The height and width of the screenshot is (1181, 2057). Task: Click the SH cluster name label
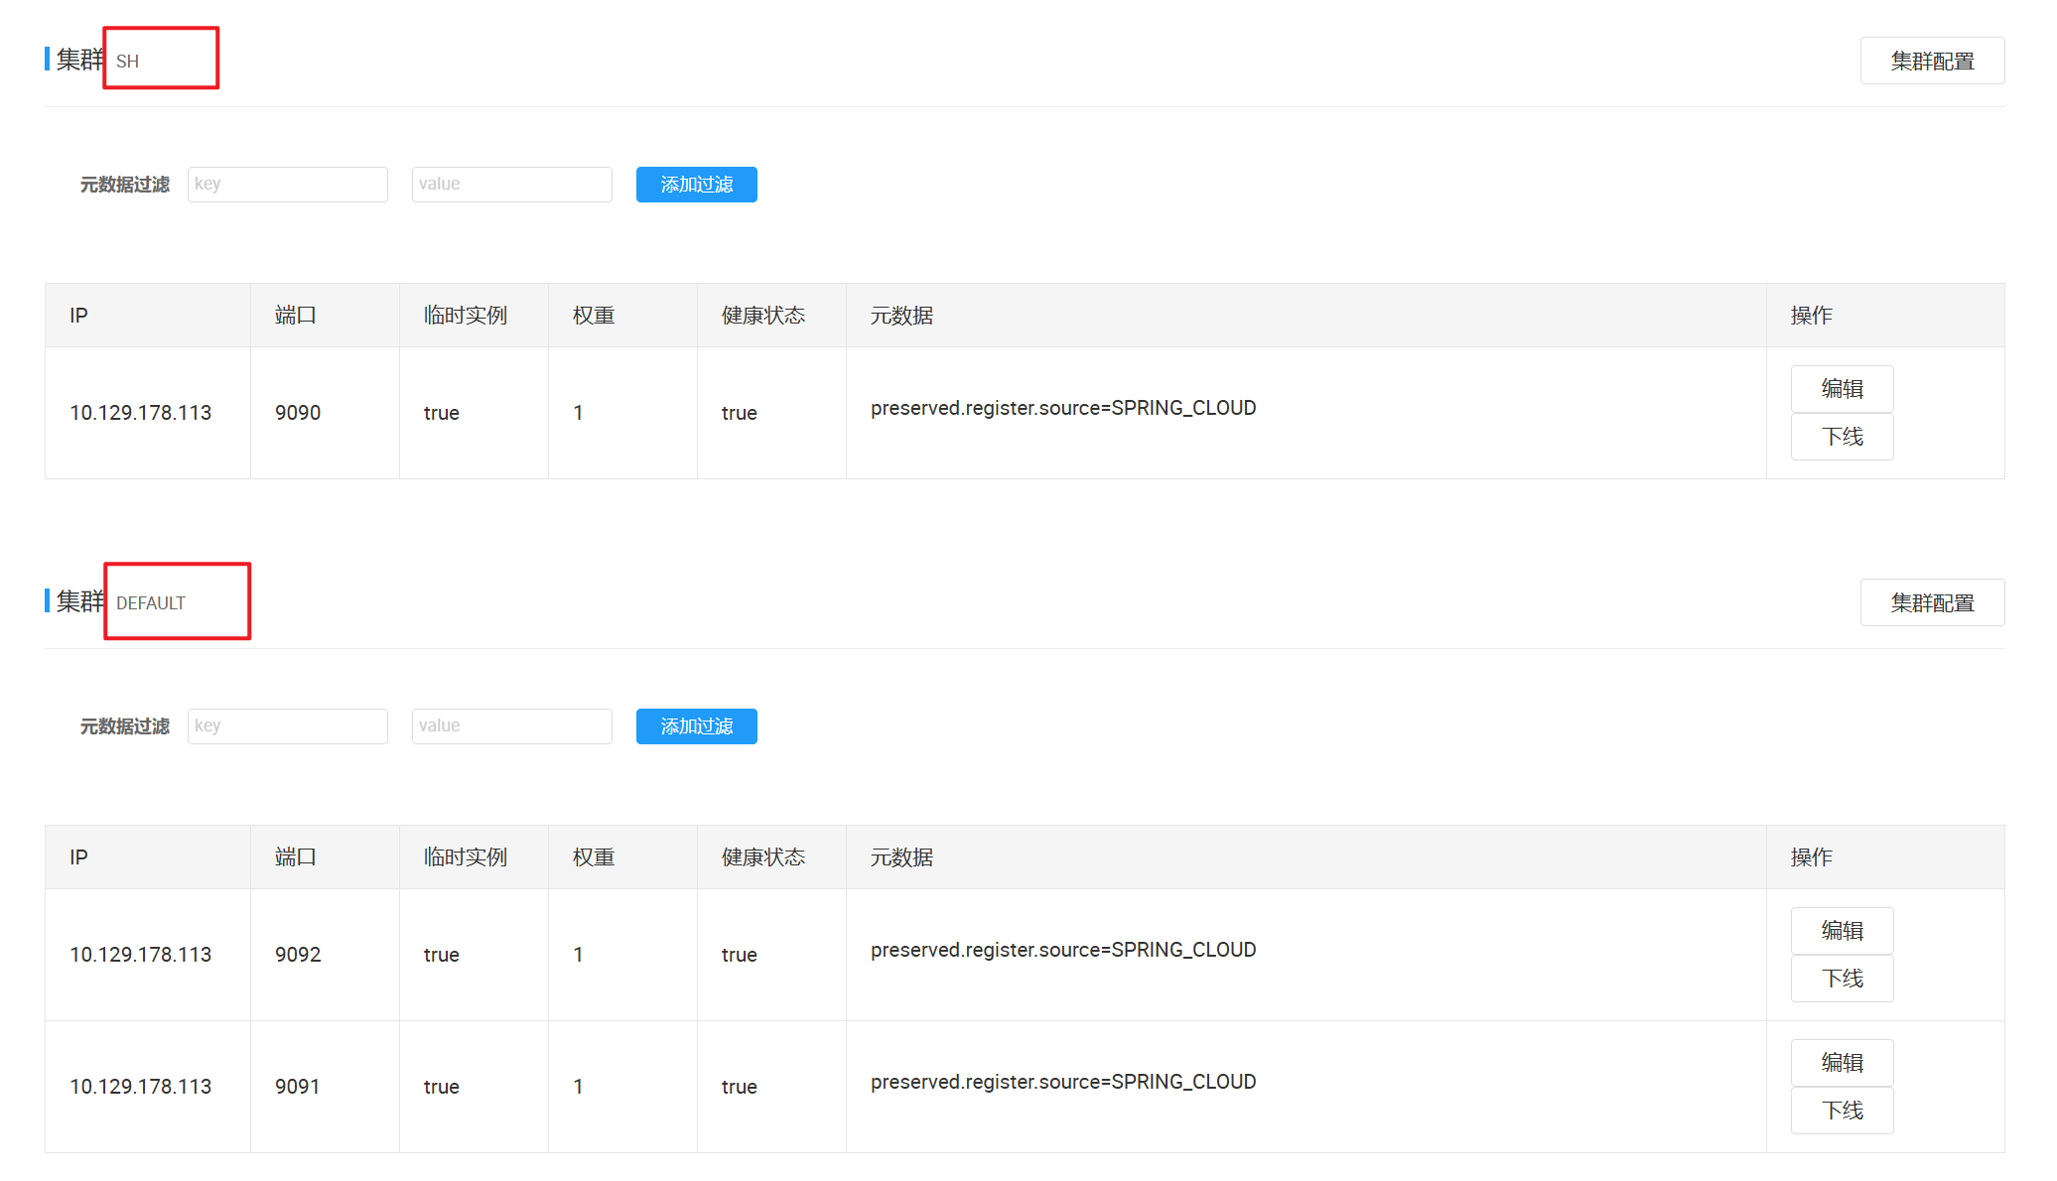click(128, 62)
